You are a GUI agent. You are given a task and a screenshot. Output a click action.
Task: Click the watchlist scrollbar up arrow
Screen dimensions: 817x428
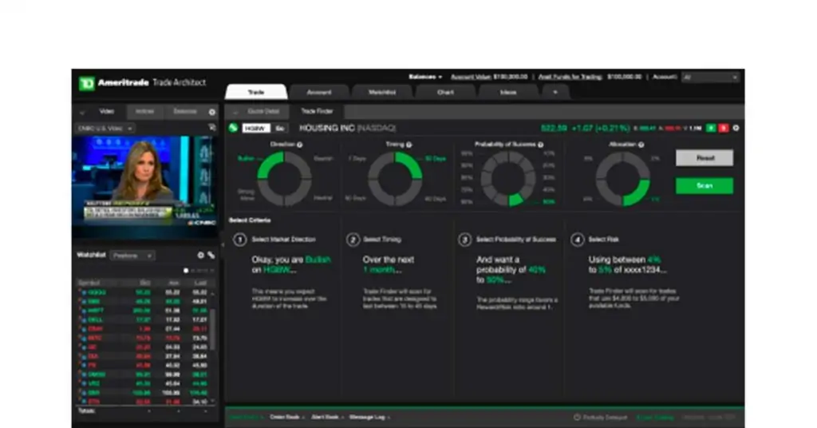tap(212, 293)
